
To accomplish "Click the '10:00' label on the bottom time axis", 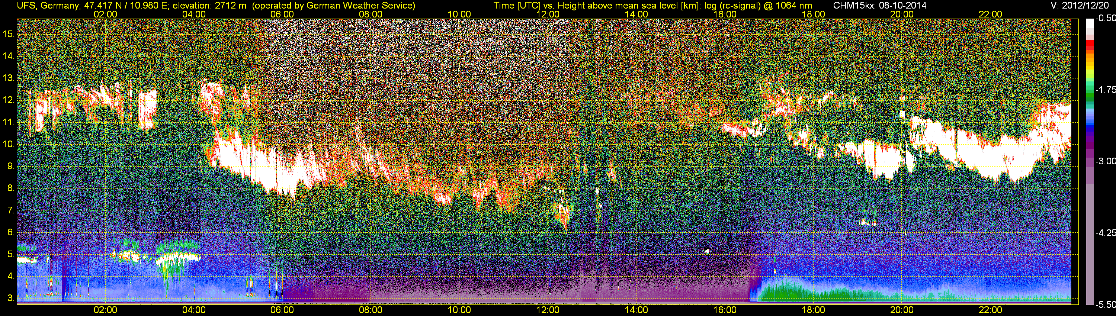I will (x=459, y=310).
